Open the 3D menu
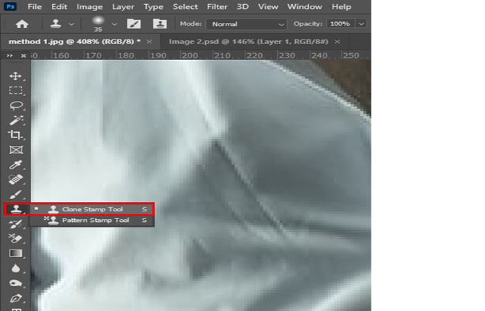The height and width of the screenshot is (311, 485). tap(242, 6)
